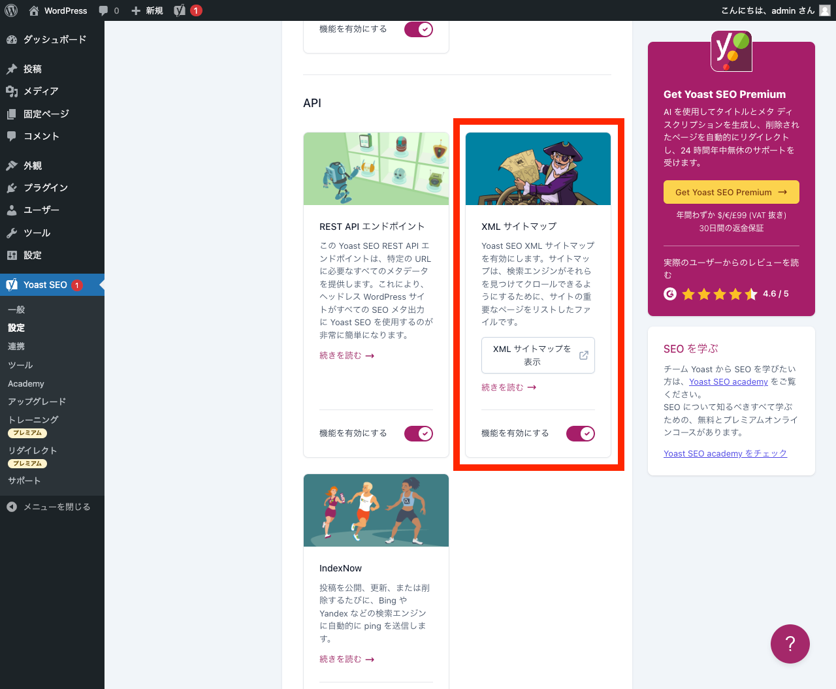Image resolution: width=836 pixels, height=689 pixels.
Task: Open Yoast 一般 submenu item
Action: click(16, 310)
